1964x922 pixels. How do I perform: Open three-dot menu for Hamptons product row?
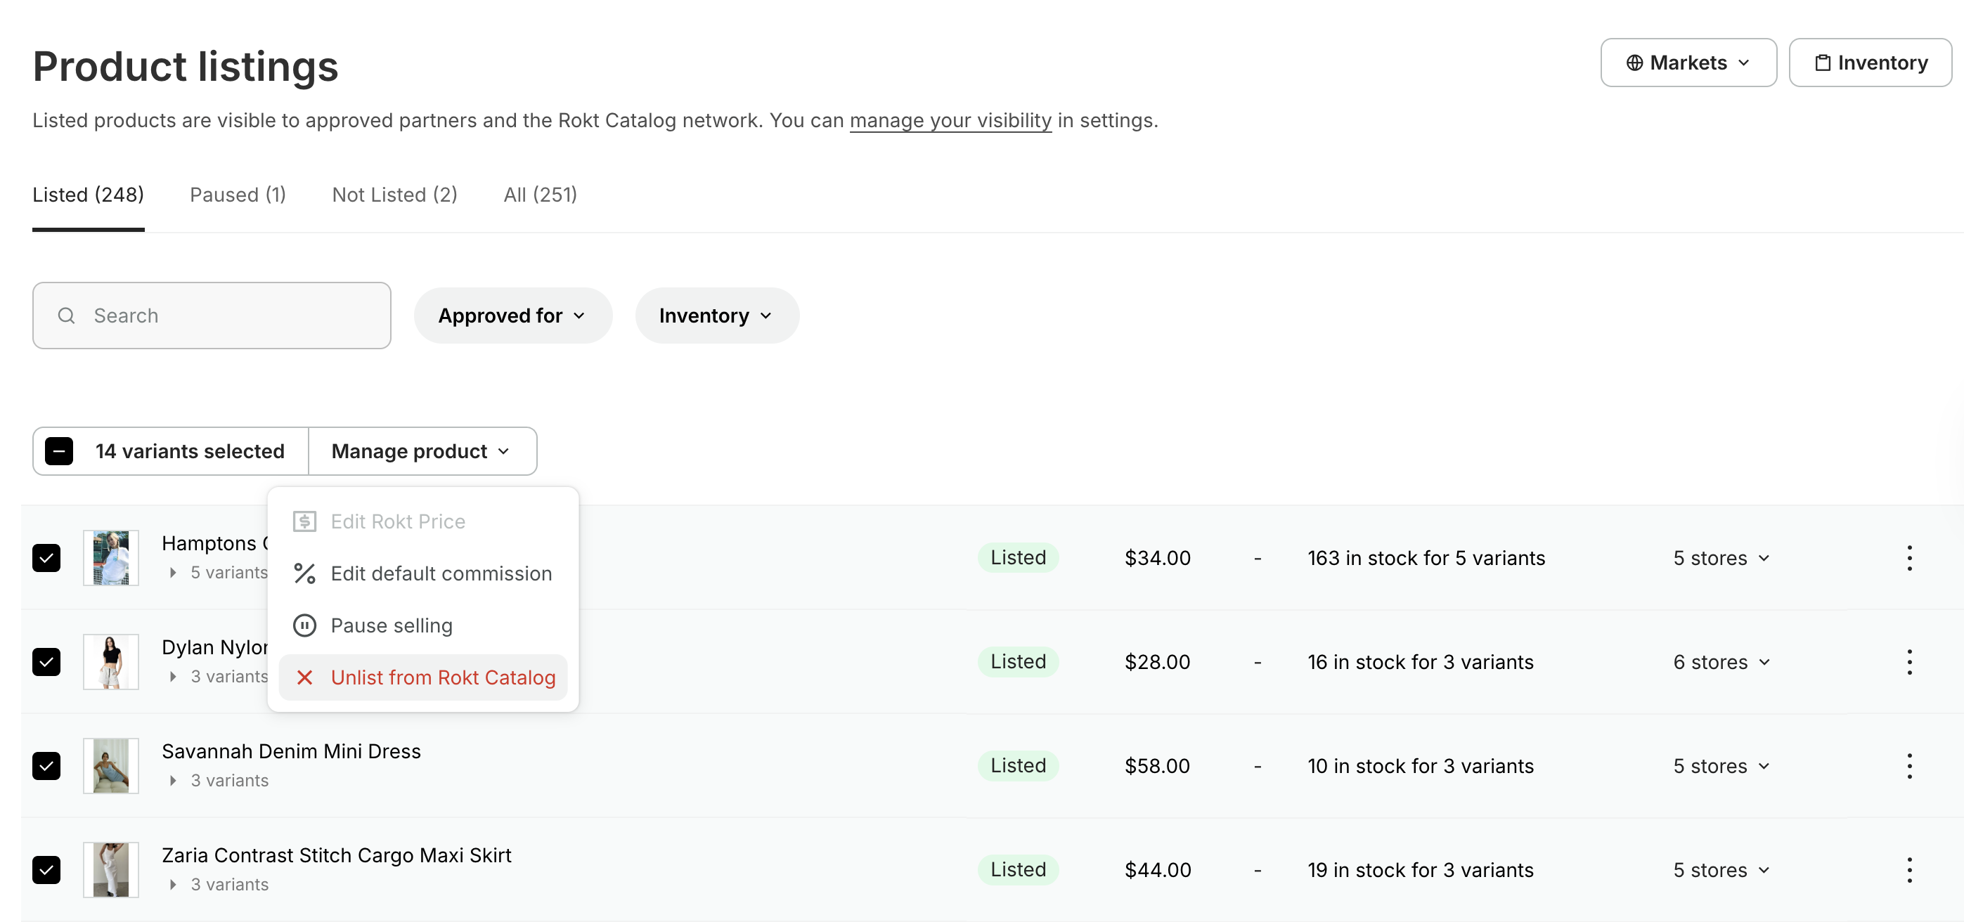(x=1908, y=558)
